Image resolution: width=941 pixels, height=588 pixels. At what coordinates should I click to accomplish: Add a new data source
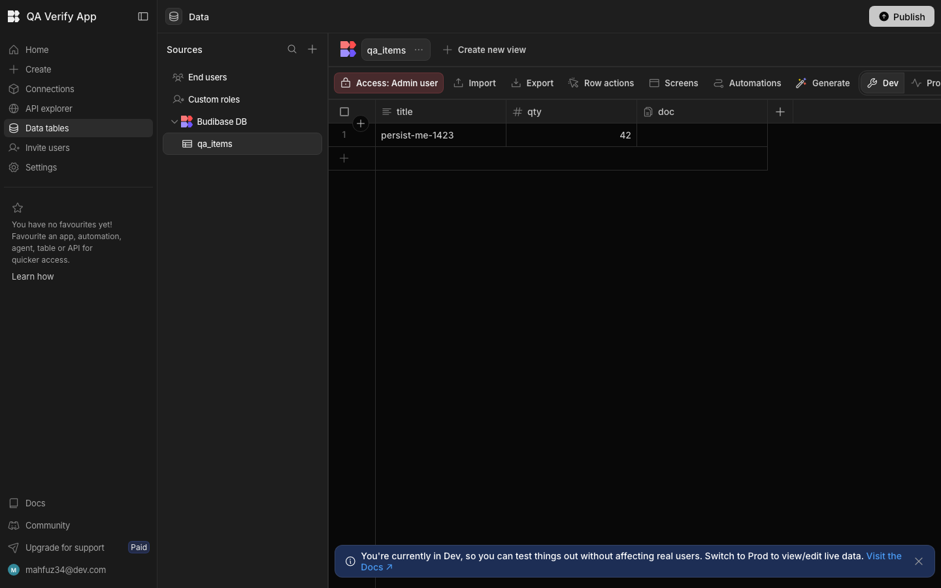tap(312, 49)
